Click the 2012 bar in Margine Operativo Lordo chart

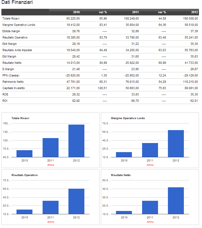[x=176, y=144]
